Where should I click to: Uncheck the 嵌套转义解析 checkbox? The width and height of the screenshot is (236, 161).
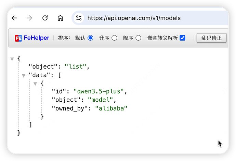[x=183, y=38]
